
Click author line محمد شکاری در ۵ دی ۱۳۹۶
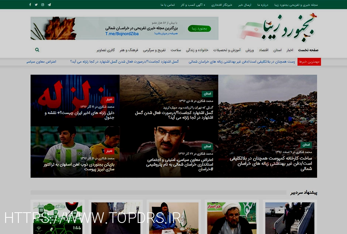click(196, 101)
